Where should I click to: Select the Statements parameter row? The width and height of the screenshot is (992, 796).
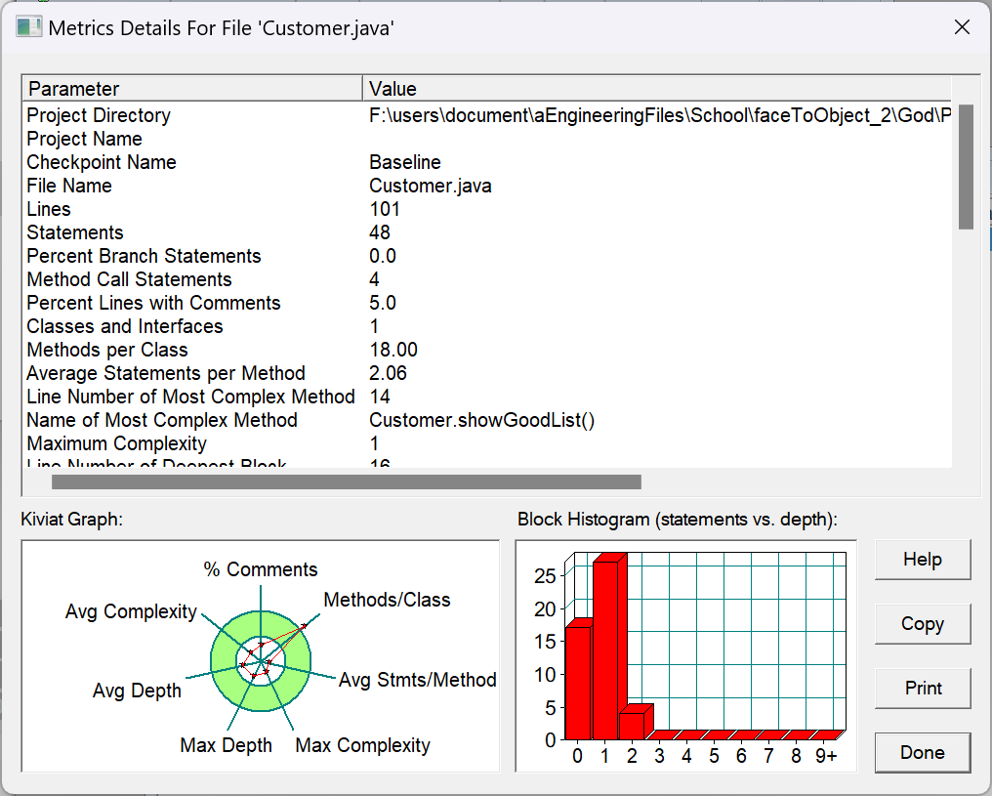[x=487, y=232]
